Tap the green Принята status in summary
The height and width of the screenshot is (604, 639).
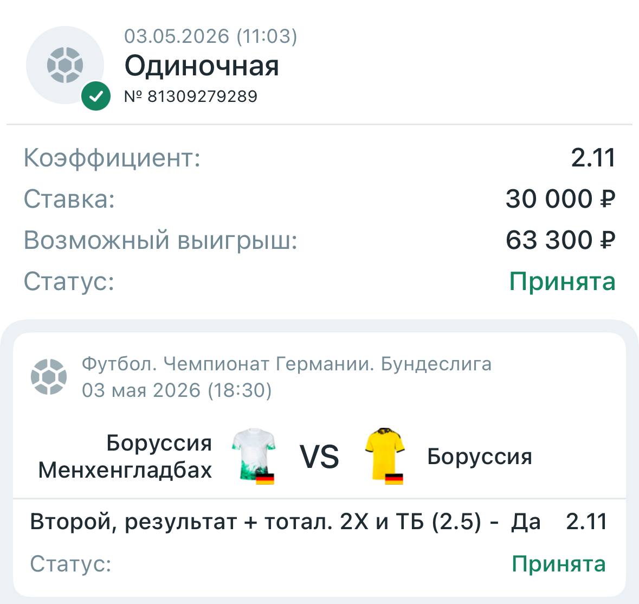(563, 281)
